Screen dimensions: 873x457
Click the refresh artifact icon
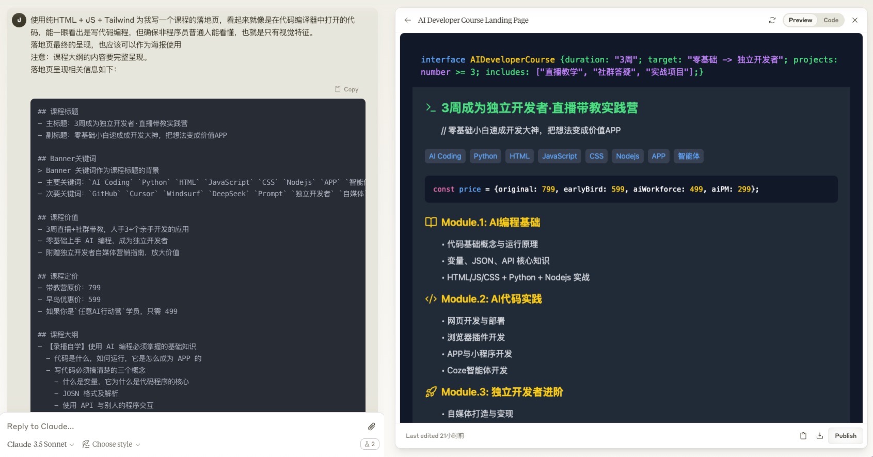pyautogui.click(x=772, y=20)
